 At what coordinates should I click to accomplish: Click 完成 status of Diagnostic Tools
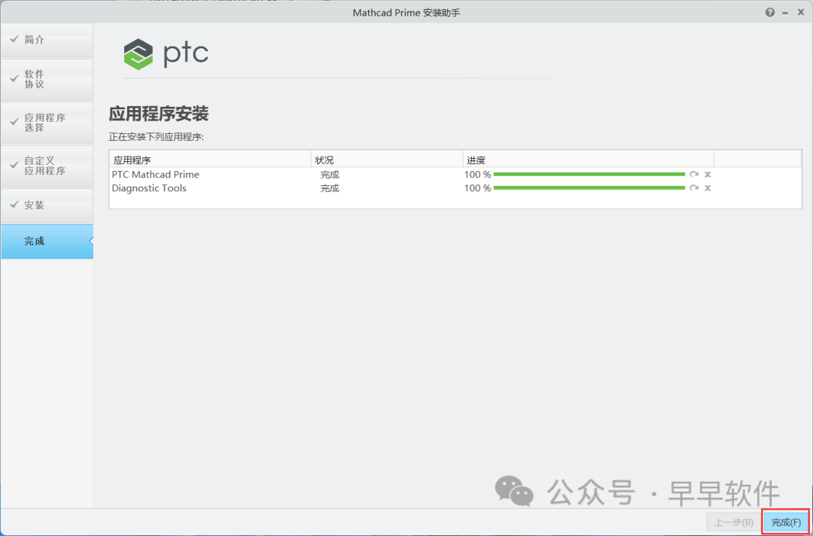click(x=330, y=187)
